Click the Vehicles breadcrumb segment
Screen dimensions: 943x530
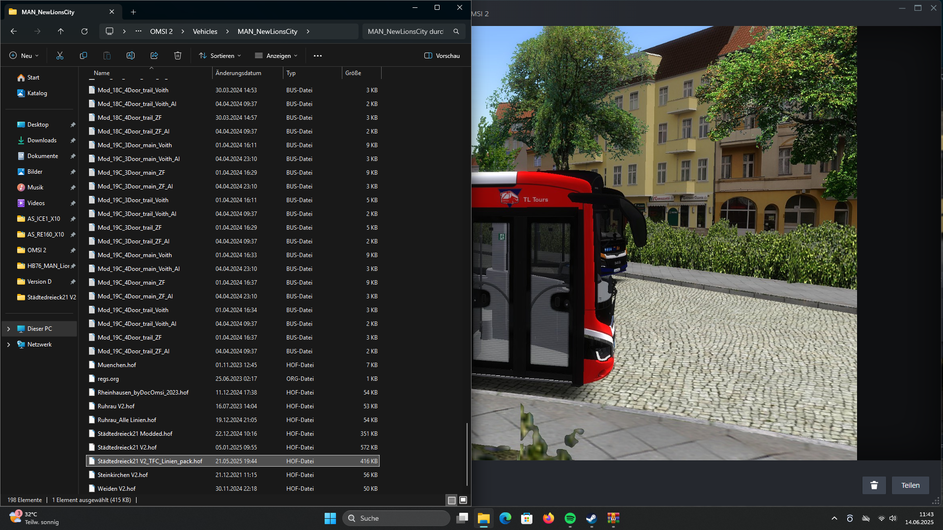[x=205, y=31]
